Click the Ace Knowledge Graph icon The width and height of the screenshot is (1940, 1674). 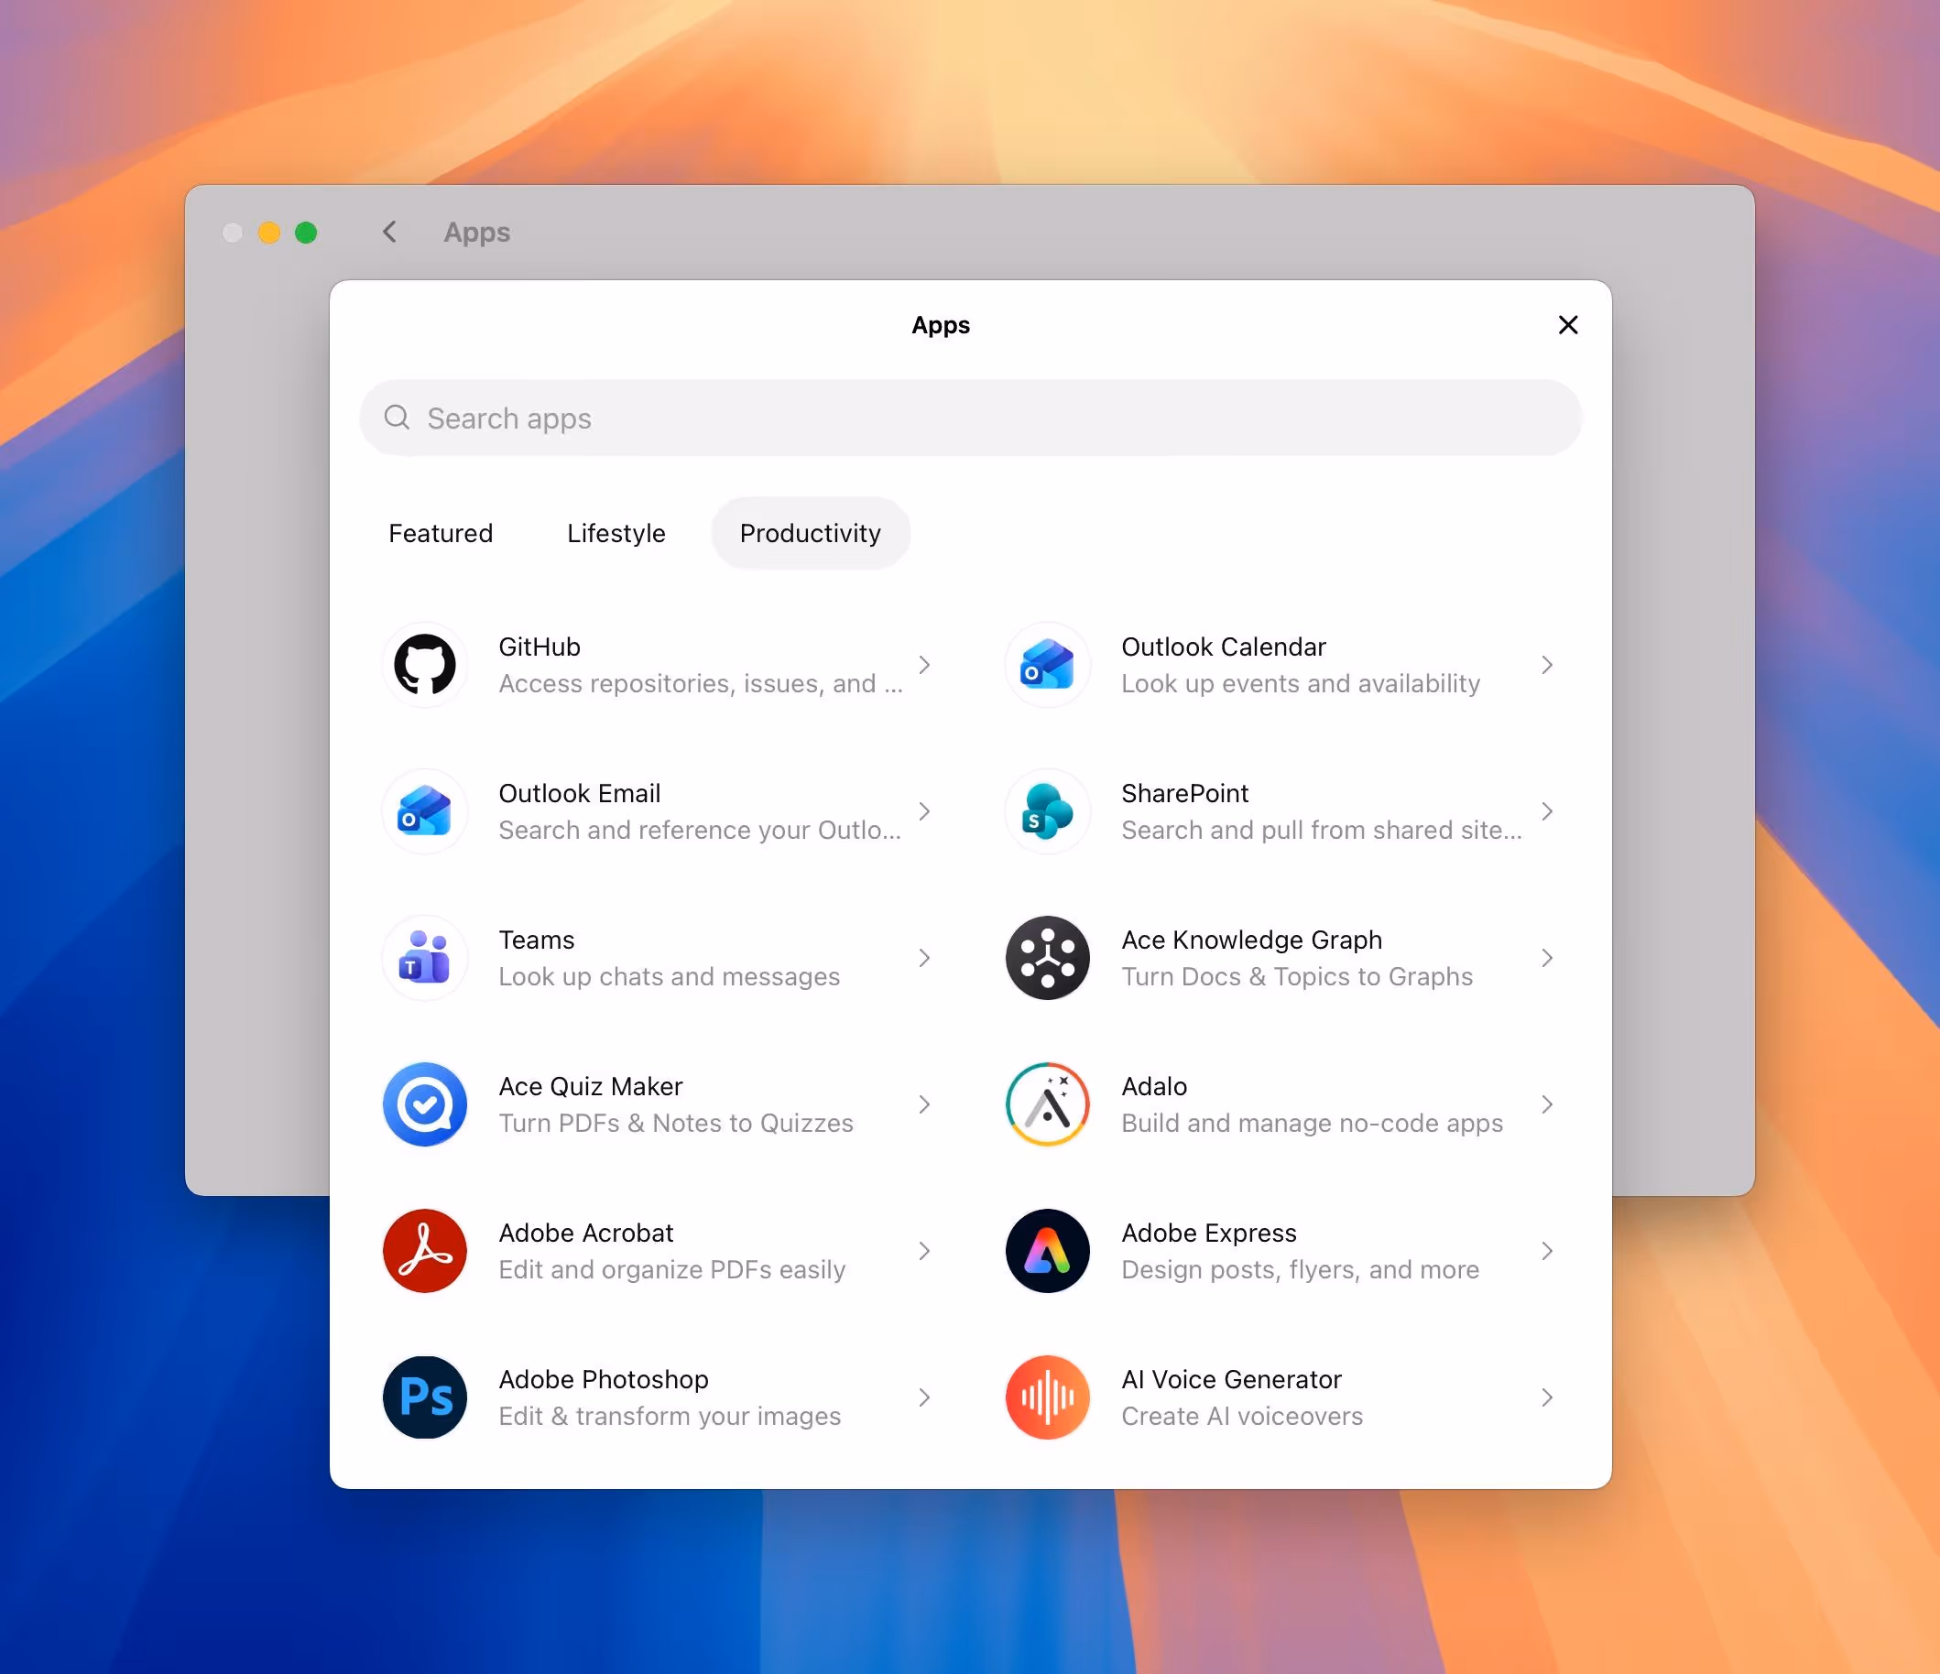[1048, 958]
